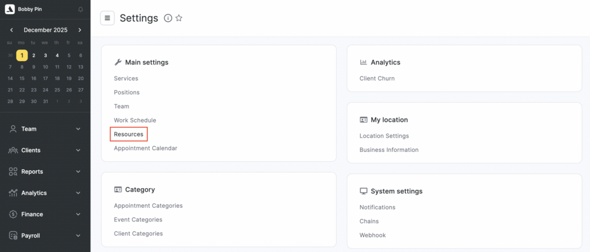Image resolution: width=590 pixels, height=252 pixels.
Task: Mark Settings page as favorite star
Action: (179, 18)
